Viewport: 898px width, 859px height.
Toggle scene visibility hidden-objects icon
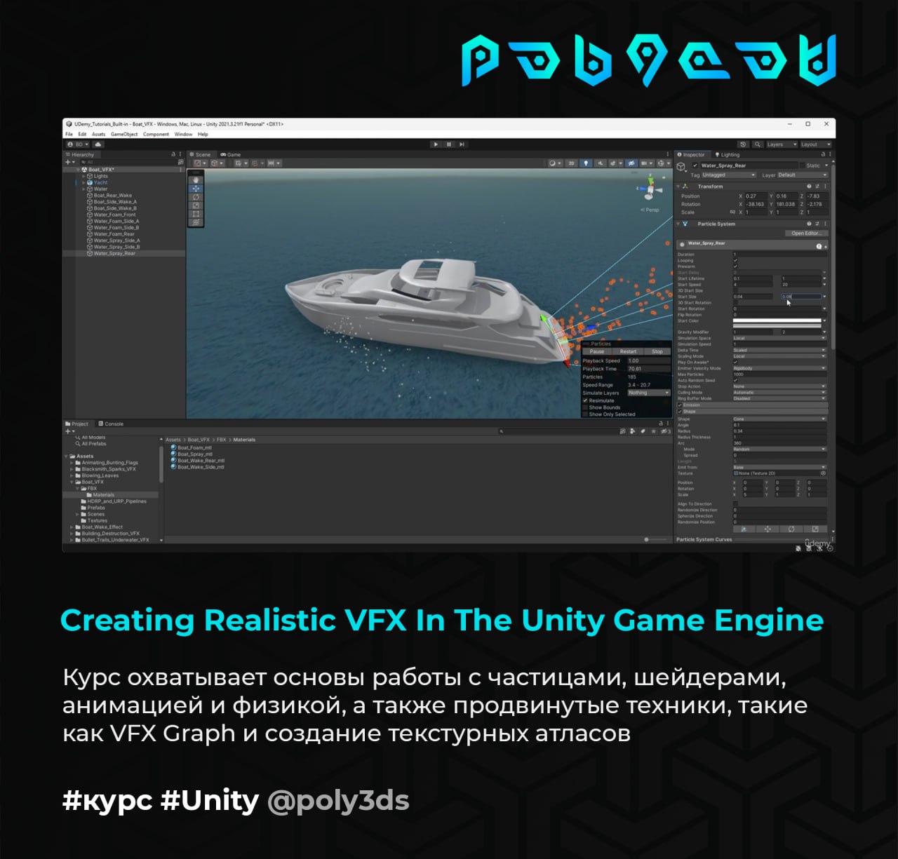(x=631, y=163)
